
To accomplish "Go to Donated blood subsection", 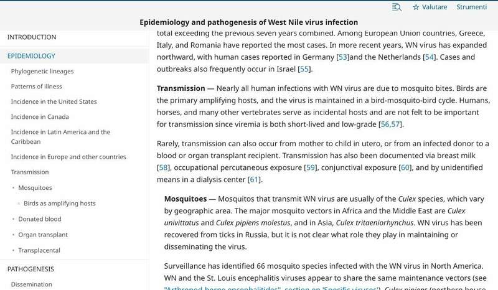I will click(40, 219).
